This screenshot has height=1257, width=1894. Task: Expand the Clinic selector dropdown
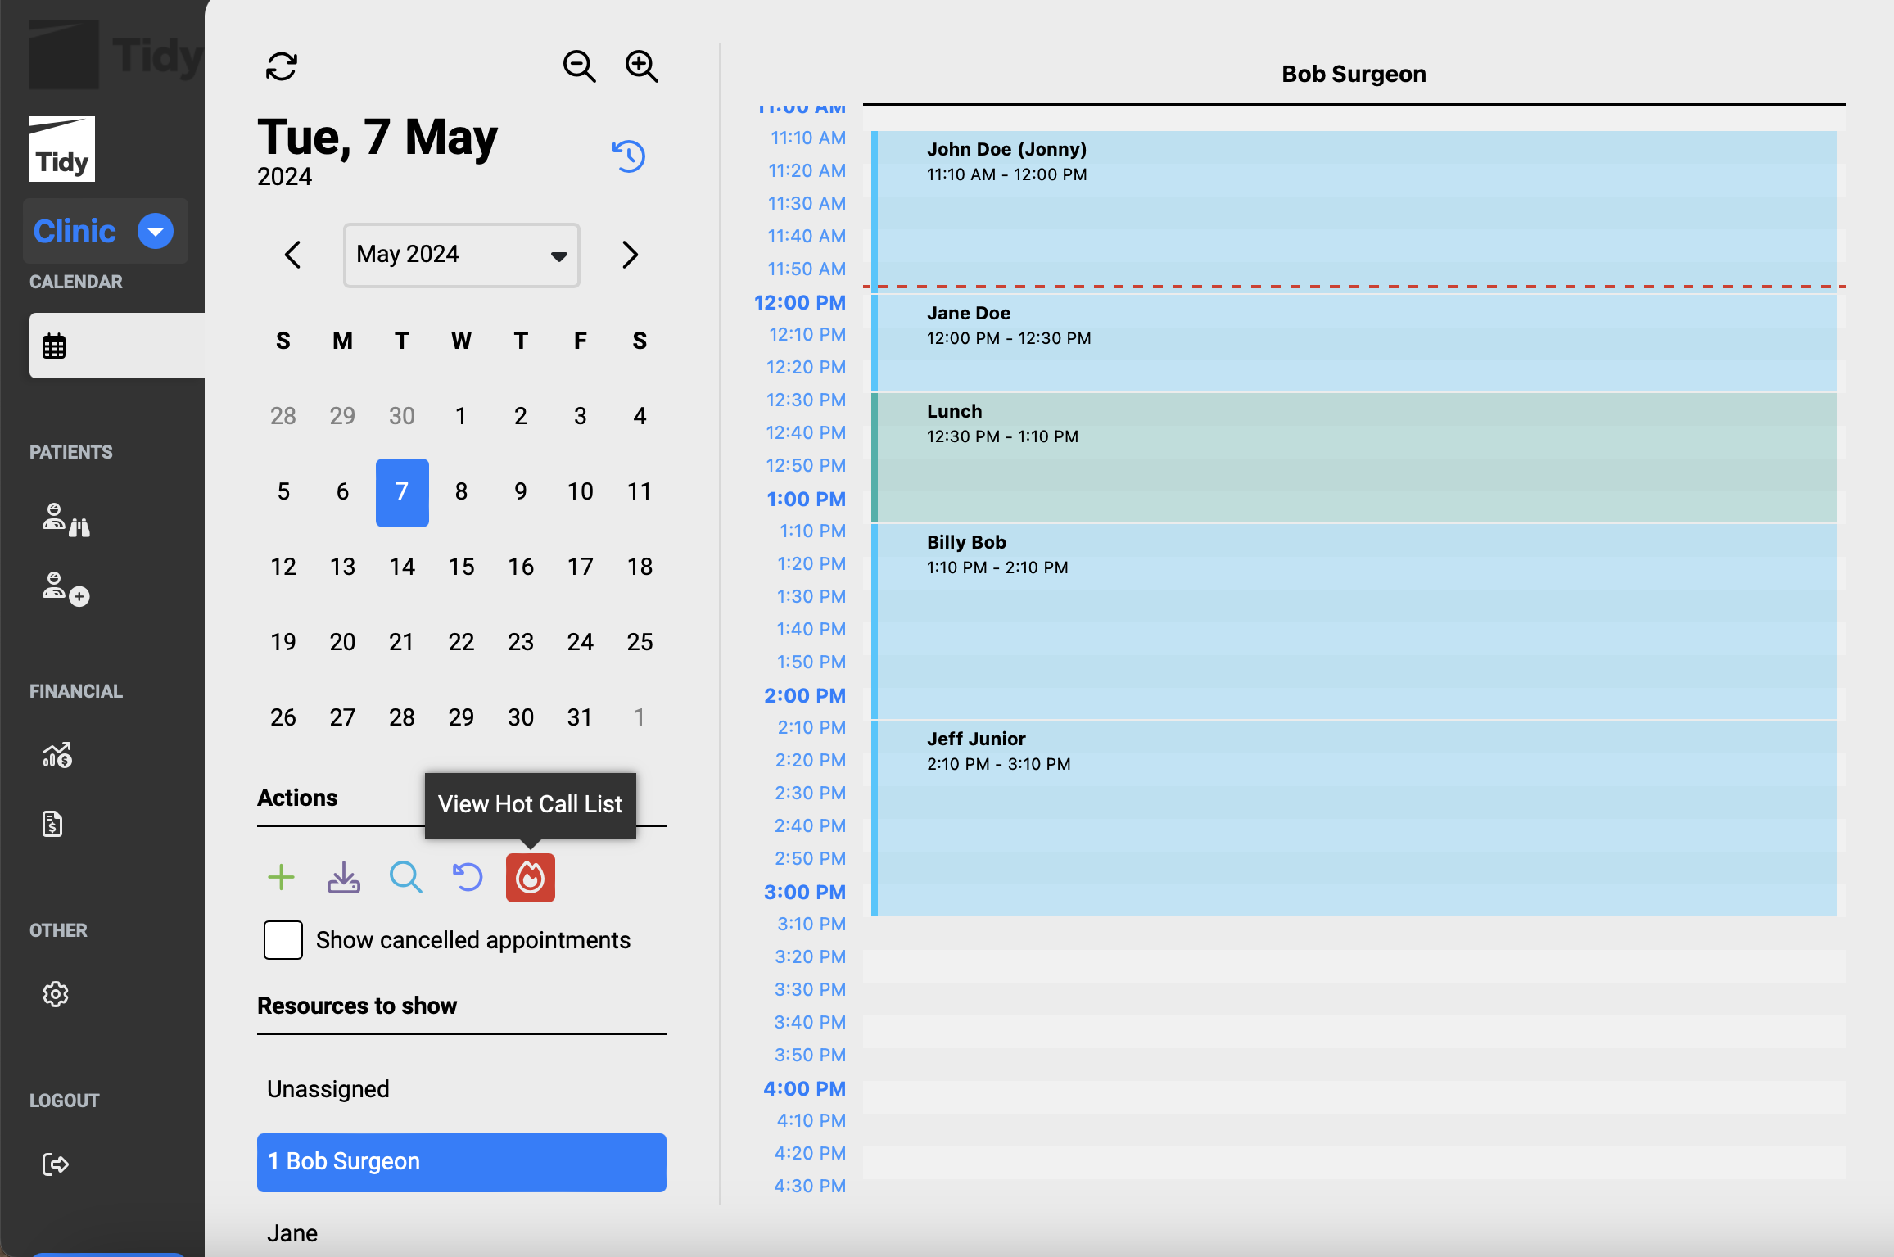[156, 231]
